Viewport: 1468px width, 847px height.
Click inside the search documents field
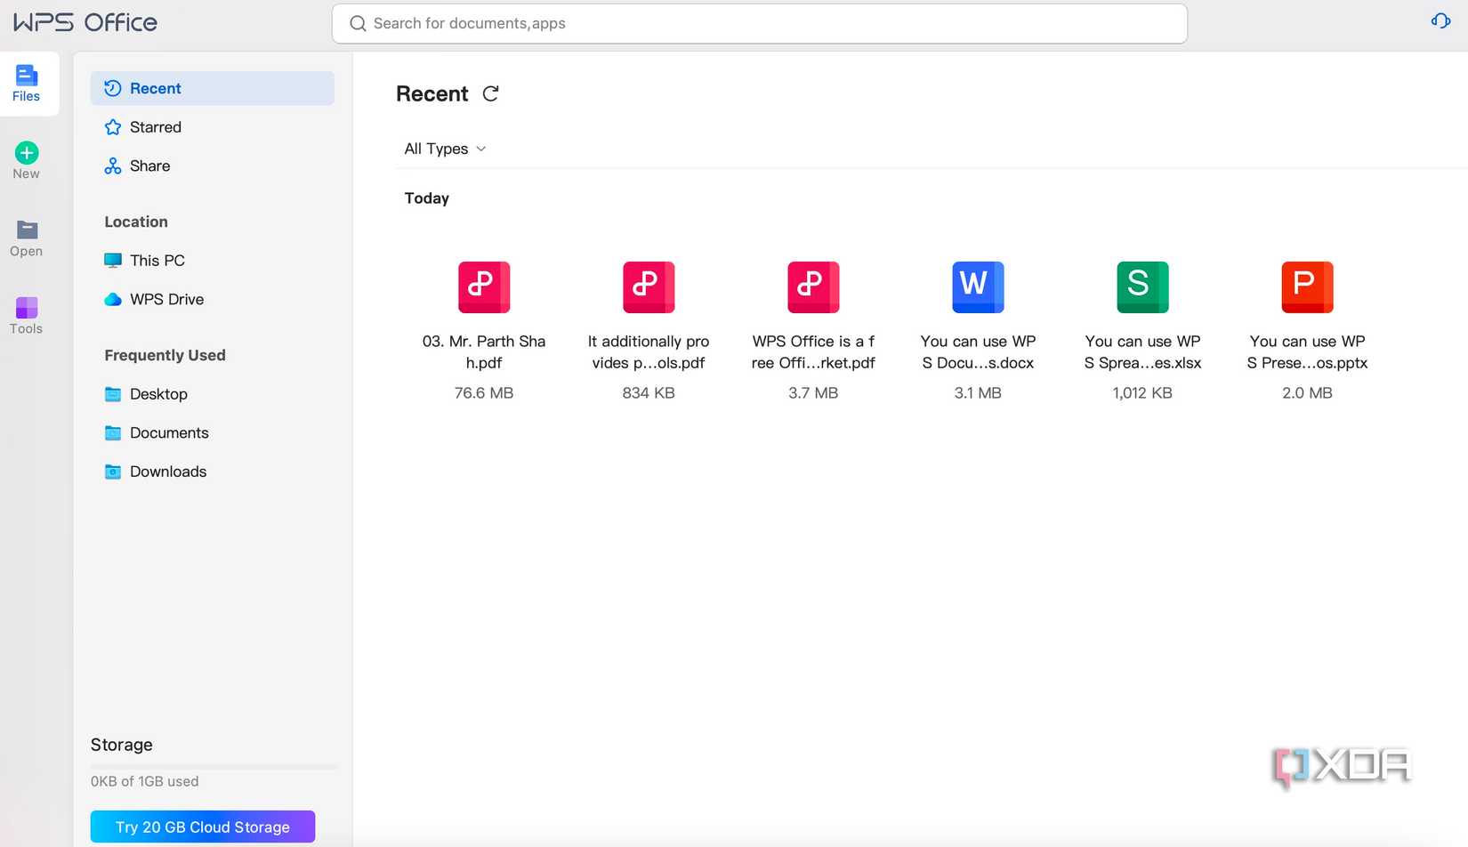click(759, 23)
